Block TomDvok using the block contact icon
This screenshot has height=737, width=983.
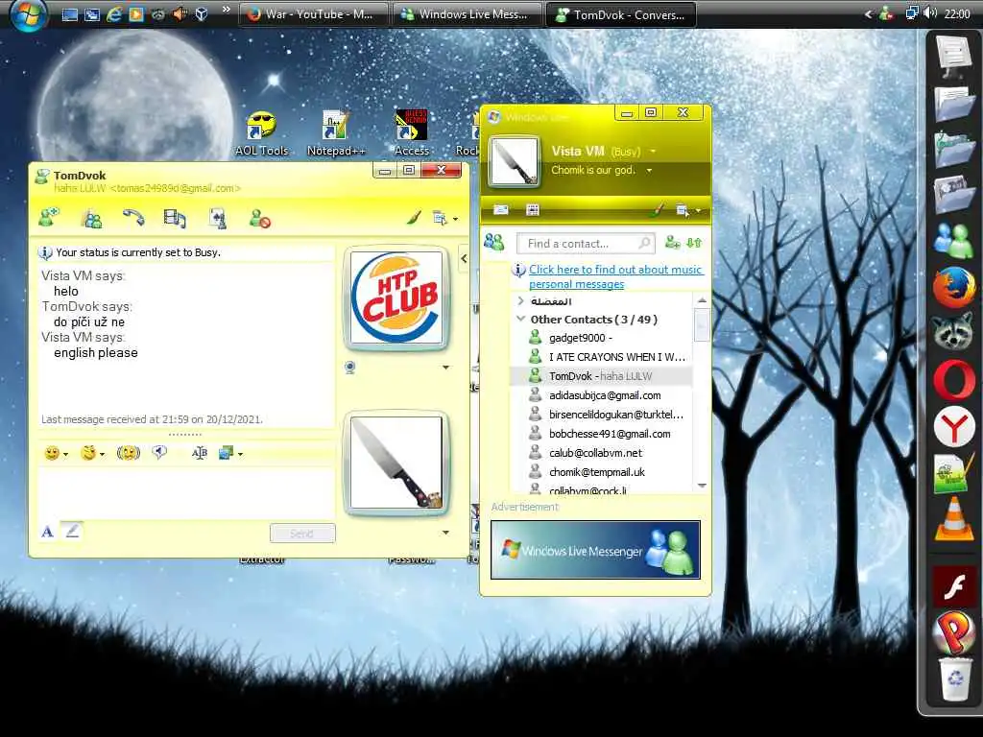pyautogui.click(x=259, y=218)
